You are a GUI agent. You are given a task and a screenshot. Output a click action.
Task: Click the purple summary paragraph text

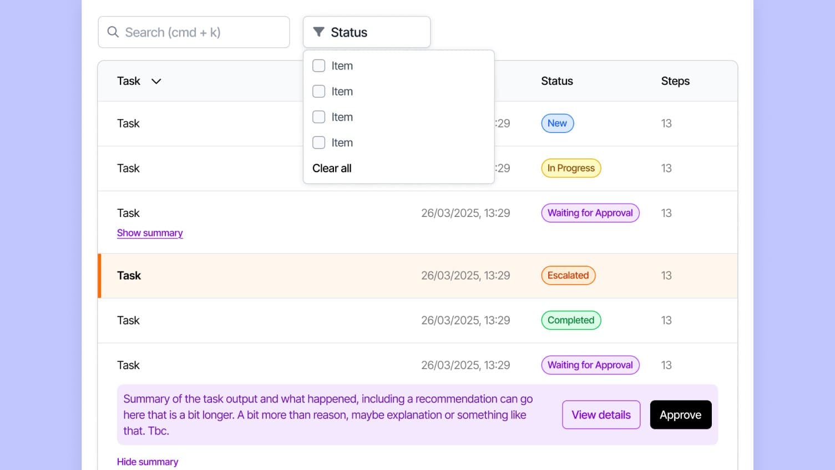328,415
